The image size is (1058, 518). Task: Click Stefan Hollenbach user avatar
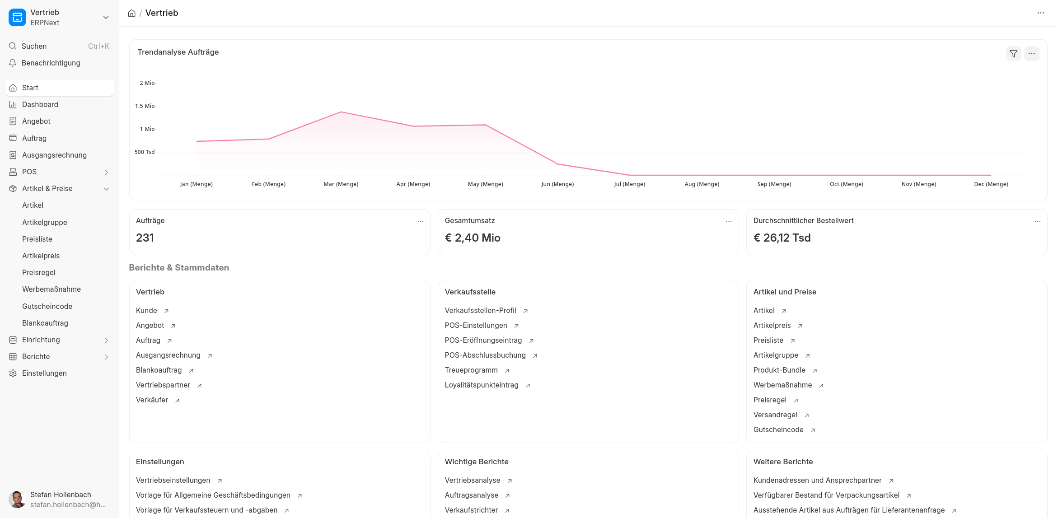(x=17, y=499)
